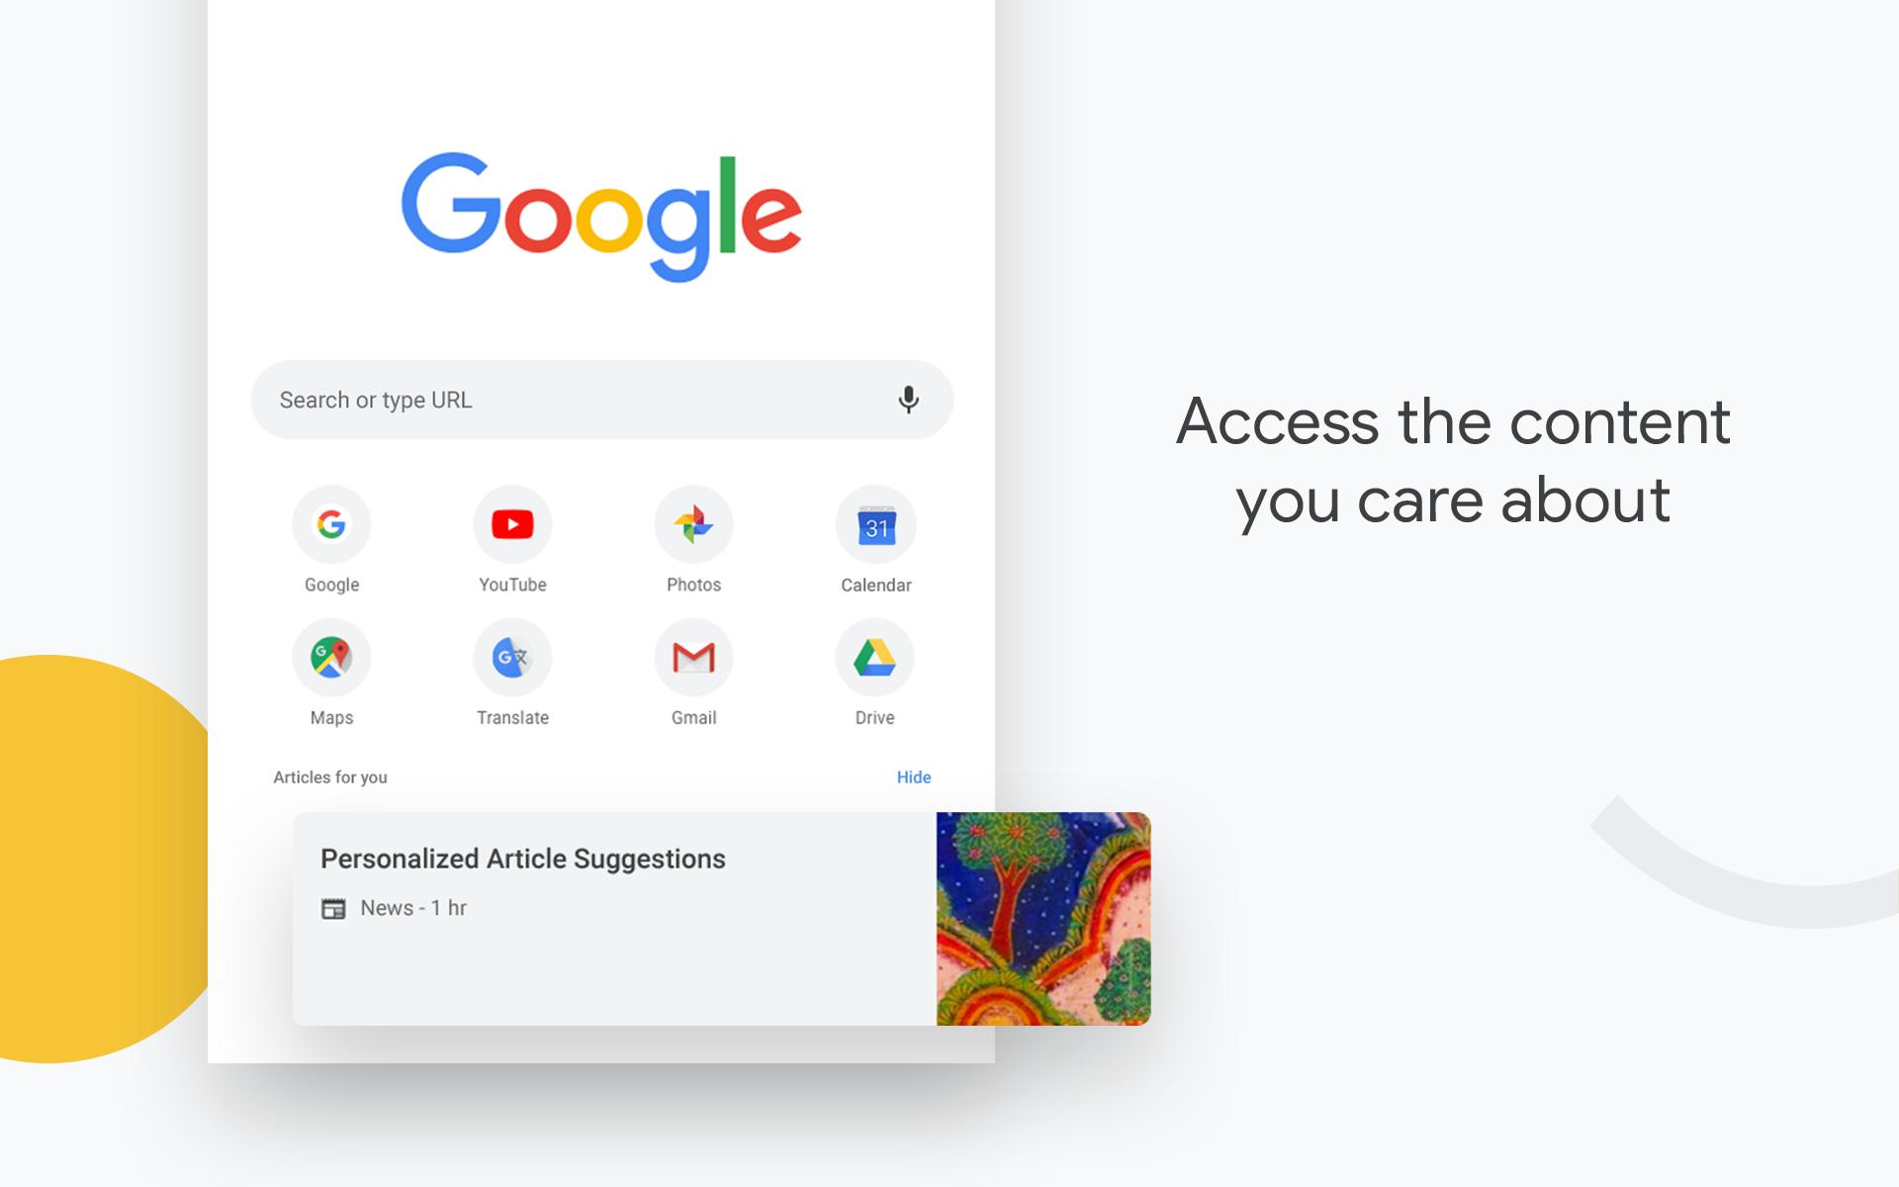
Task: Tap the microphone voice search icon
Action: (x=908, y=398)
